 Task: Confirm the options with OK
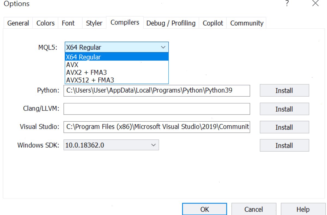204,209
